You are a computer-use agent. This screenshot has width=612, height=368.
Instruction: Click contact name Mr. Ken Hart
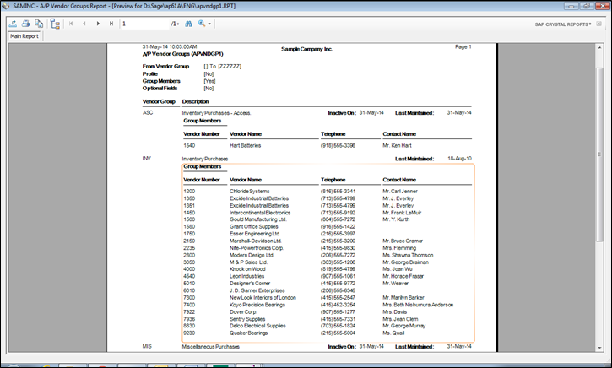[x=397, y=145]
